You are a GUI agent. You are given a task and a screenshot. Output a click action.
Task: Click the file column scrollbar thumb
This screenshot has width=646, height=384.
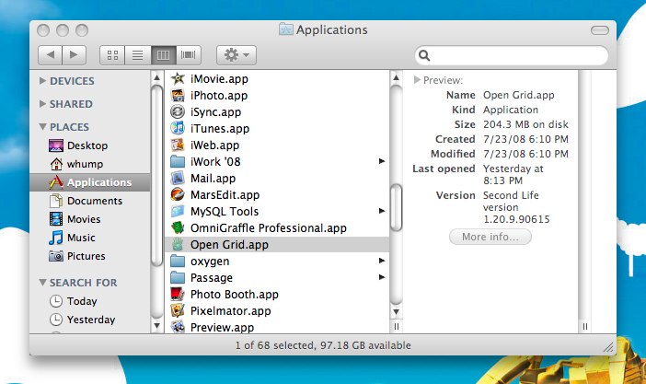point(396,208)
